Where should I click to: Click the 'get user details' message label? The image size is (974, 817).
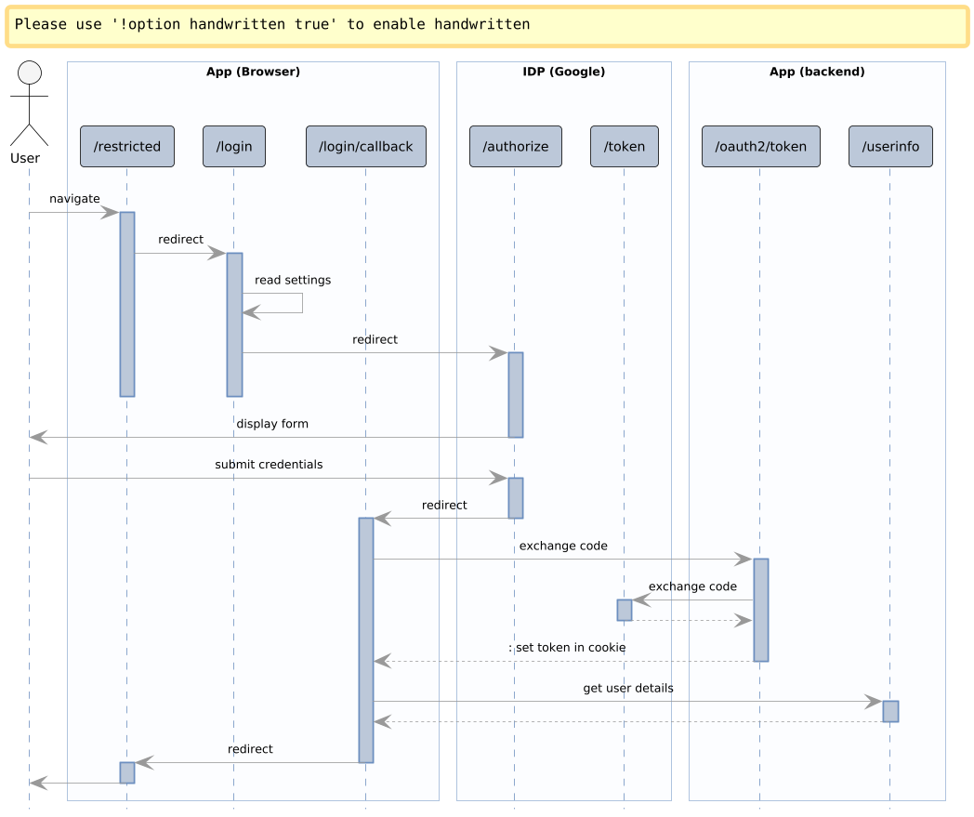pyautogui.click(x=628, y=689)
